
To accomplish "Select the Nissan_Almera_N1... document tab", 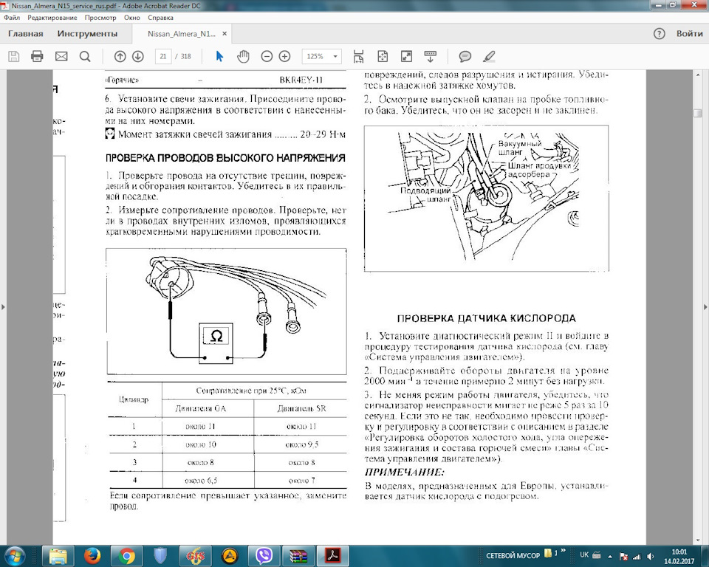I will [x=182, y=34].
